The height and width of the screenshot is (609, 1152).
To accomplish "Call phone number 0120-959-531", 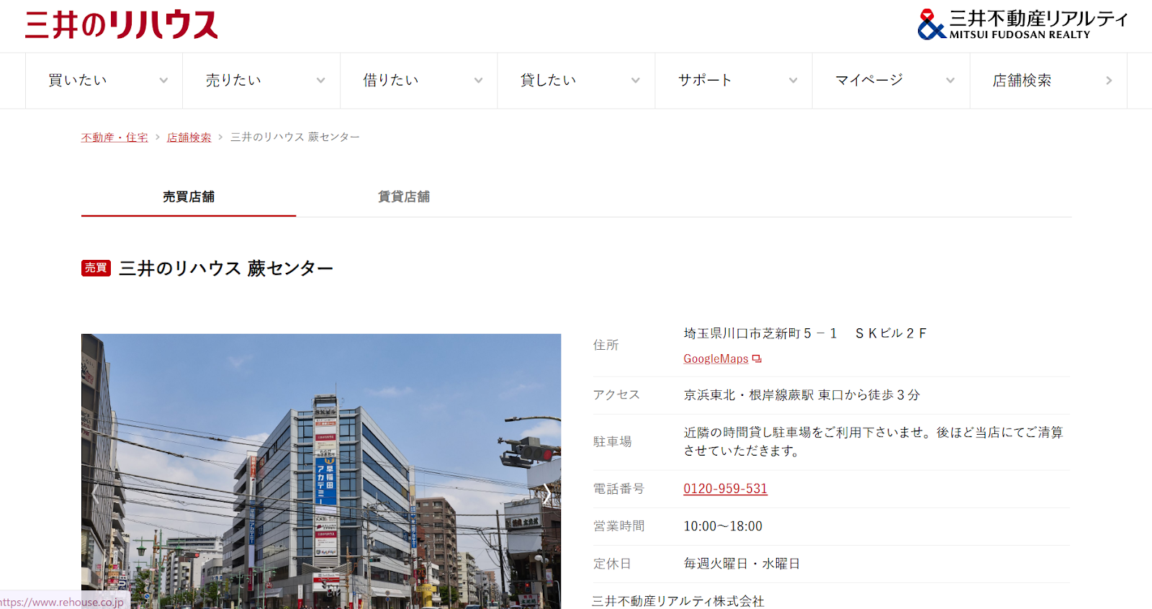I will [x=725, y=489].
